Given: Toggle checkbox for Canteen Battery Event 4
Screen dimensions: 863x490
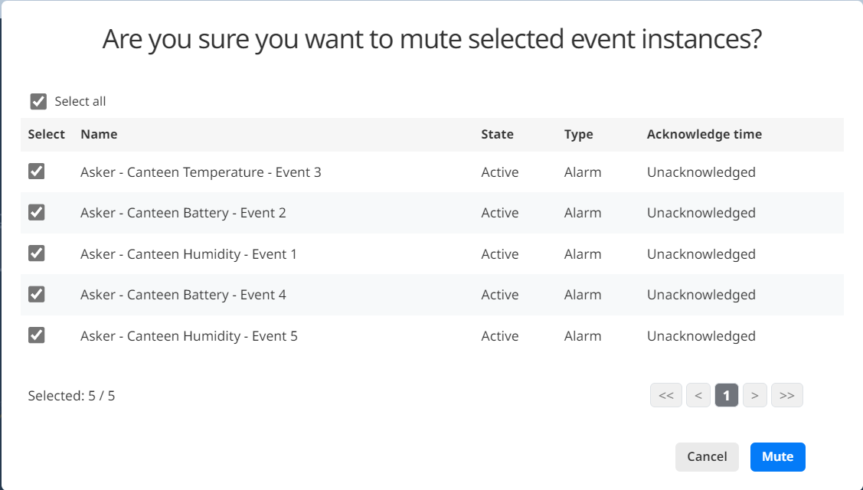Looking at the screenshot, I should pyautogui.click(x=36, y=294).
